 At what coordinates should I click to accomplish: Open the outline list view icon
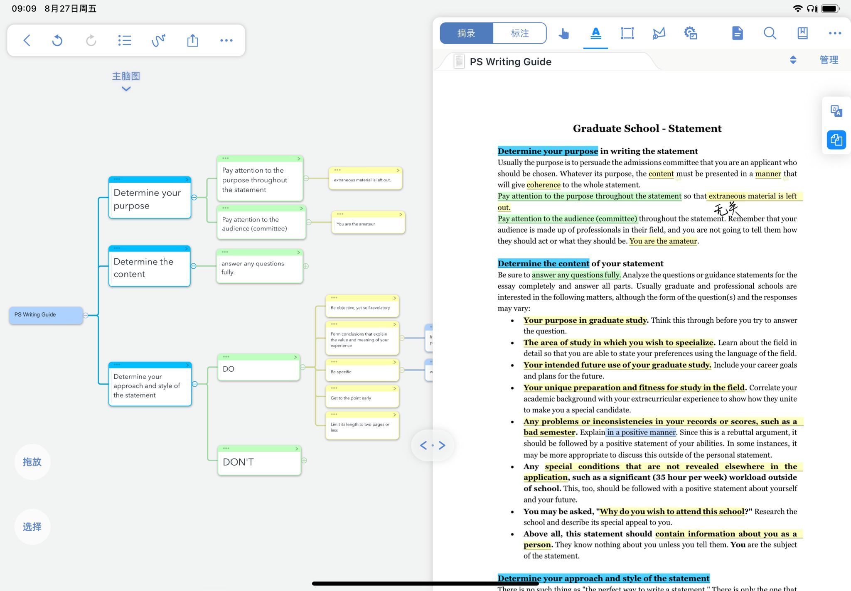tap(125, 40)
